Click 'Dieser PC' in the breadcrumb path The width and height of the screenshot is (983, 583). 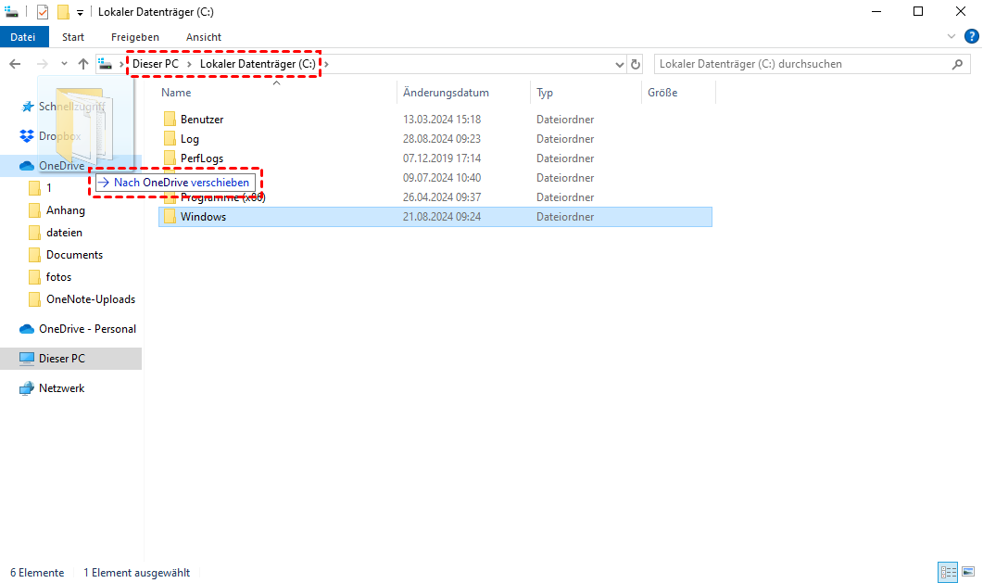pos(156,64)
